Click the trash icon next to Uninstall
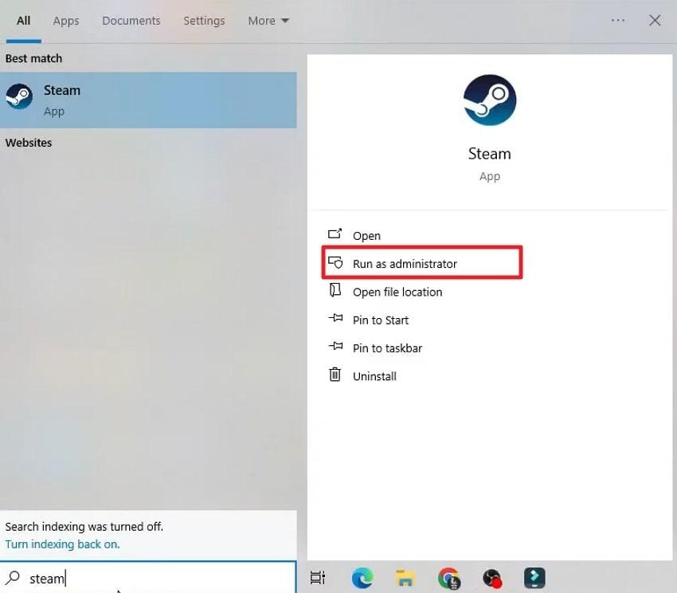This screenshot has height=593, width=677. [334, 375]
